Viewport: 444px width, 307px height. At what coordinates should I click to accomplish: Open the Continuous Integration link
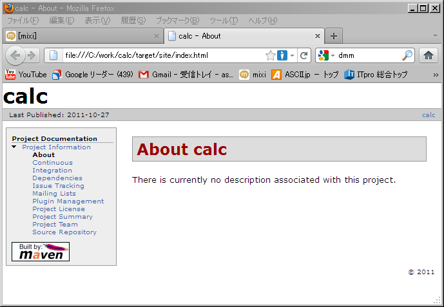[x=52, y=167]
